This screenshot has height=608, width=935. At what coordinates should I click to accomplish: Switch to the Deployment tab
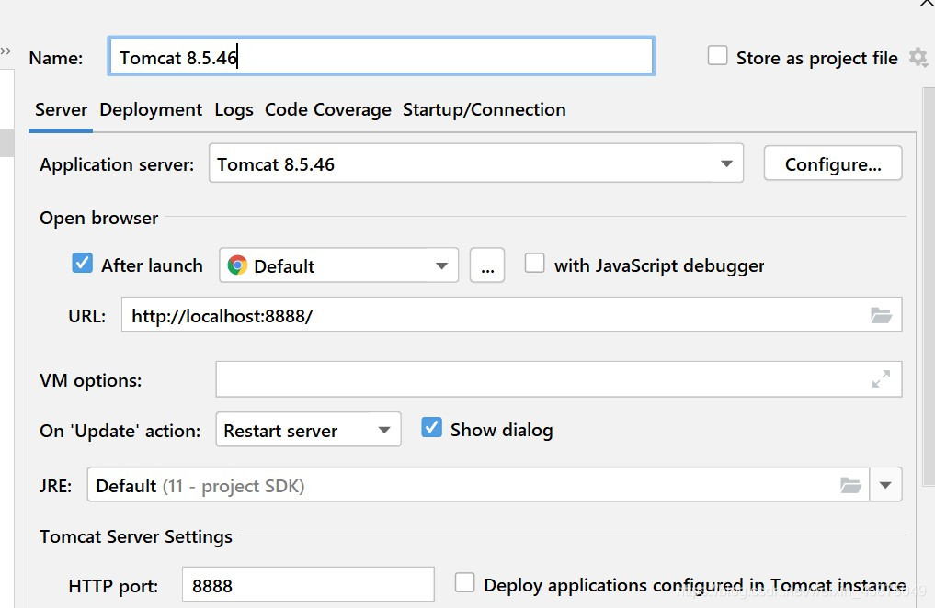151,109
